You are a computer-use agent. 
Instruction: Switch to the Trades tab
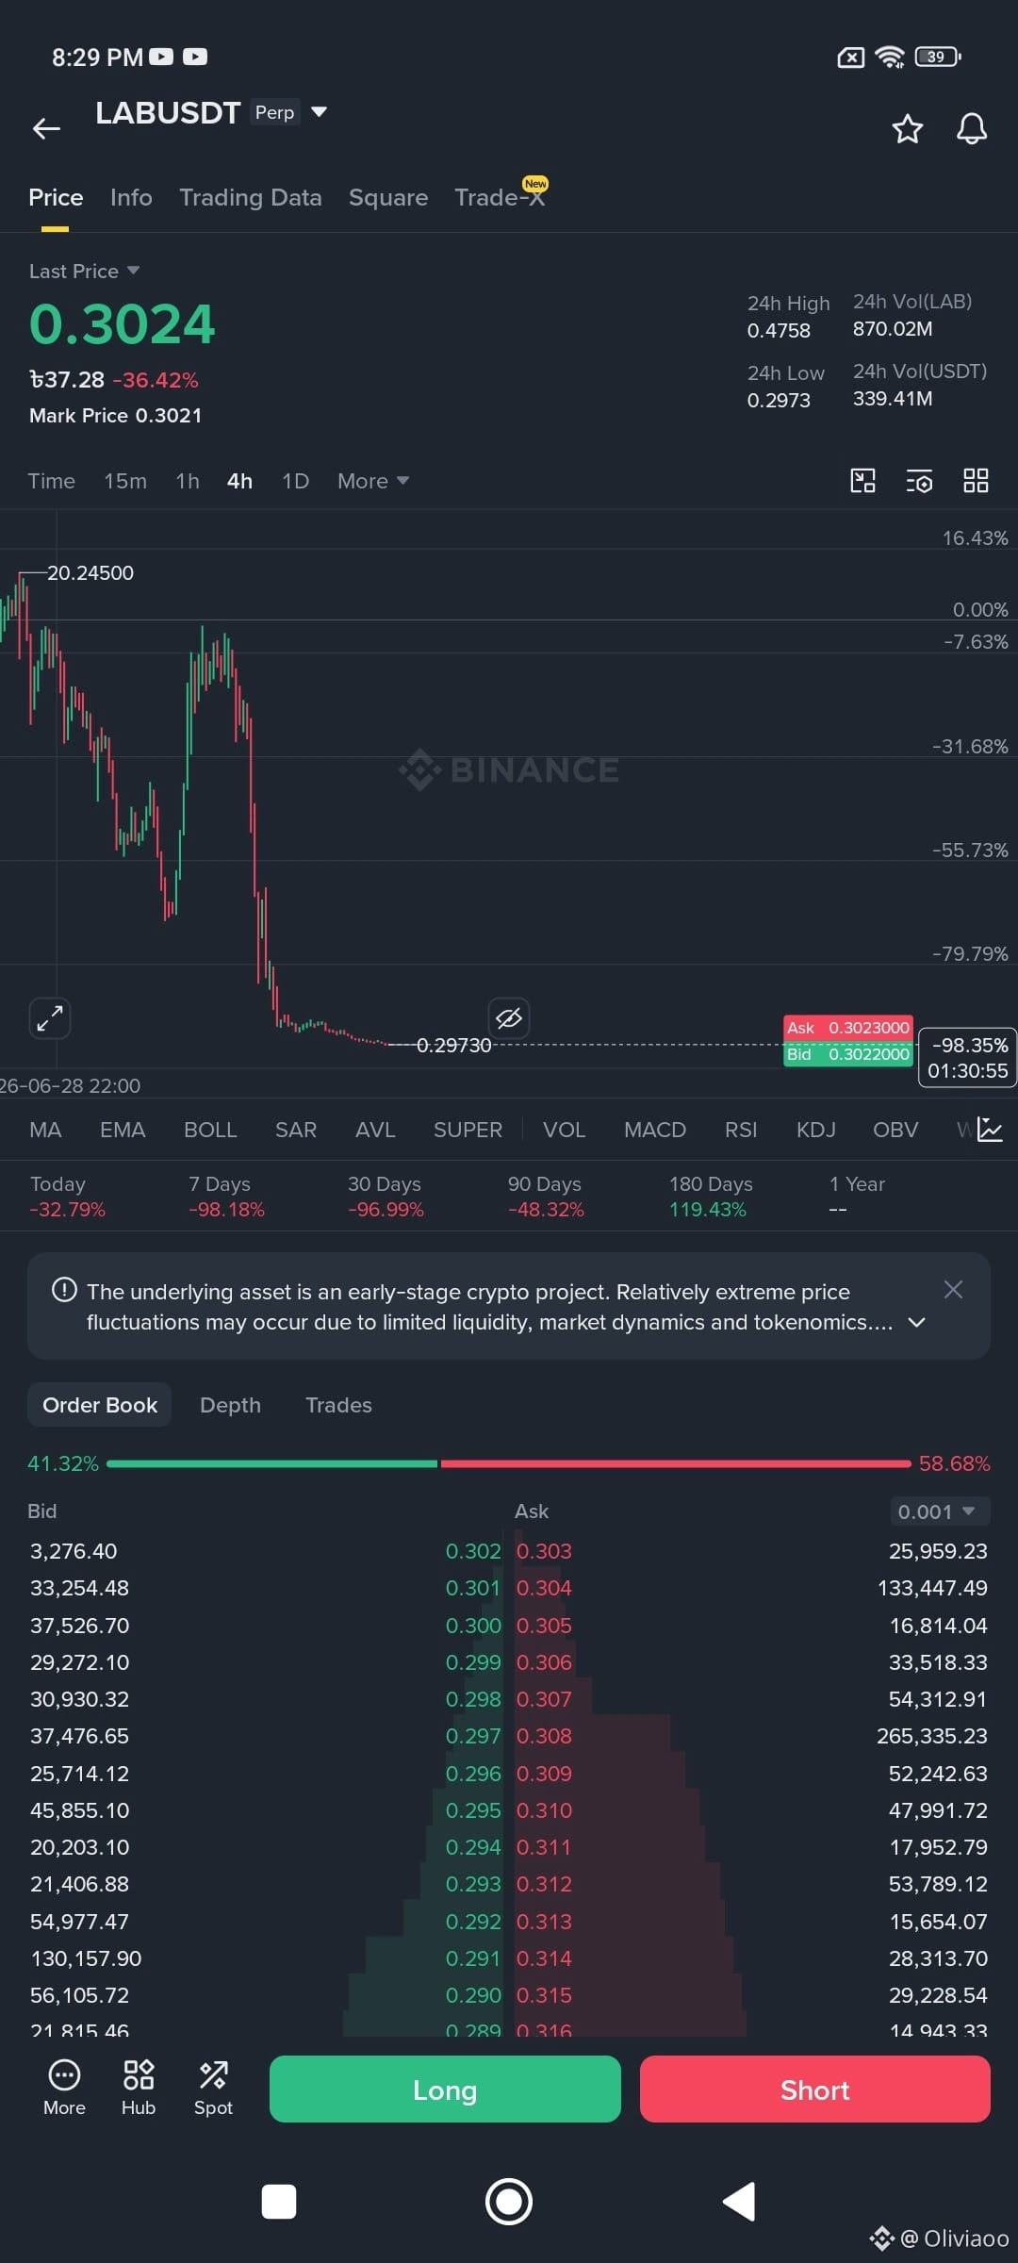pyautogui.click(x=338, y=1405)
